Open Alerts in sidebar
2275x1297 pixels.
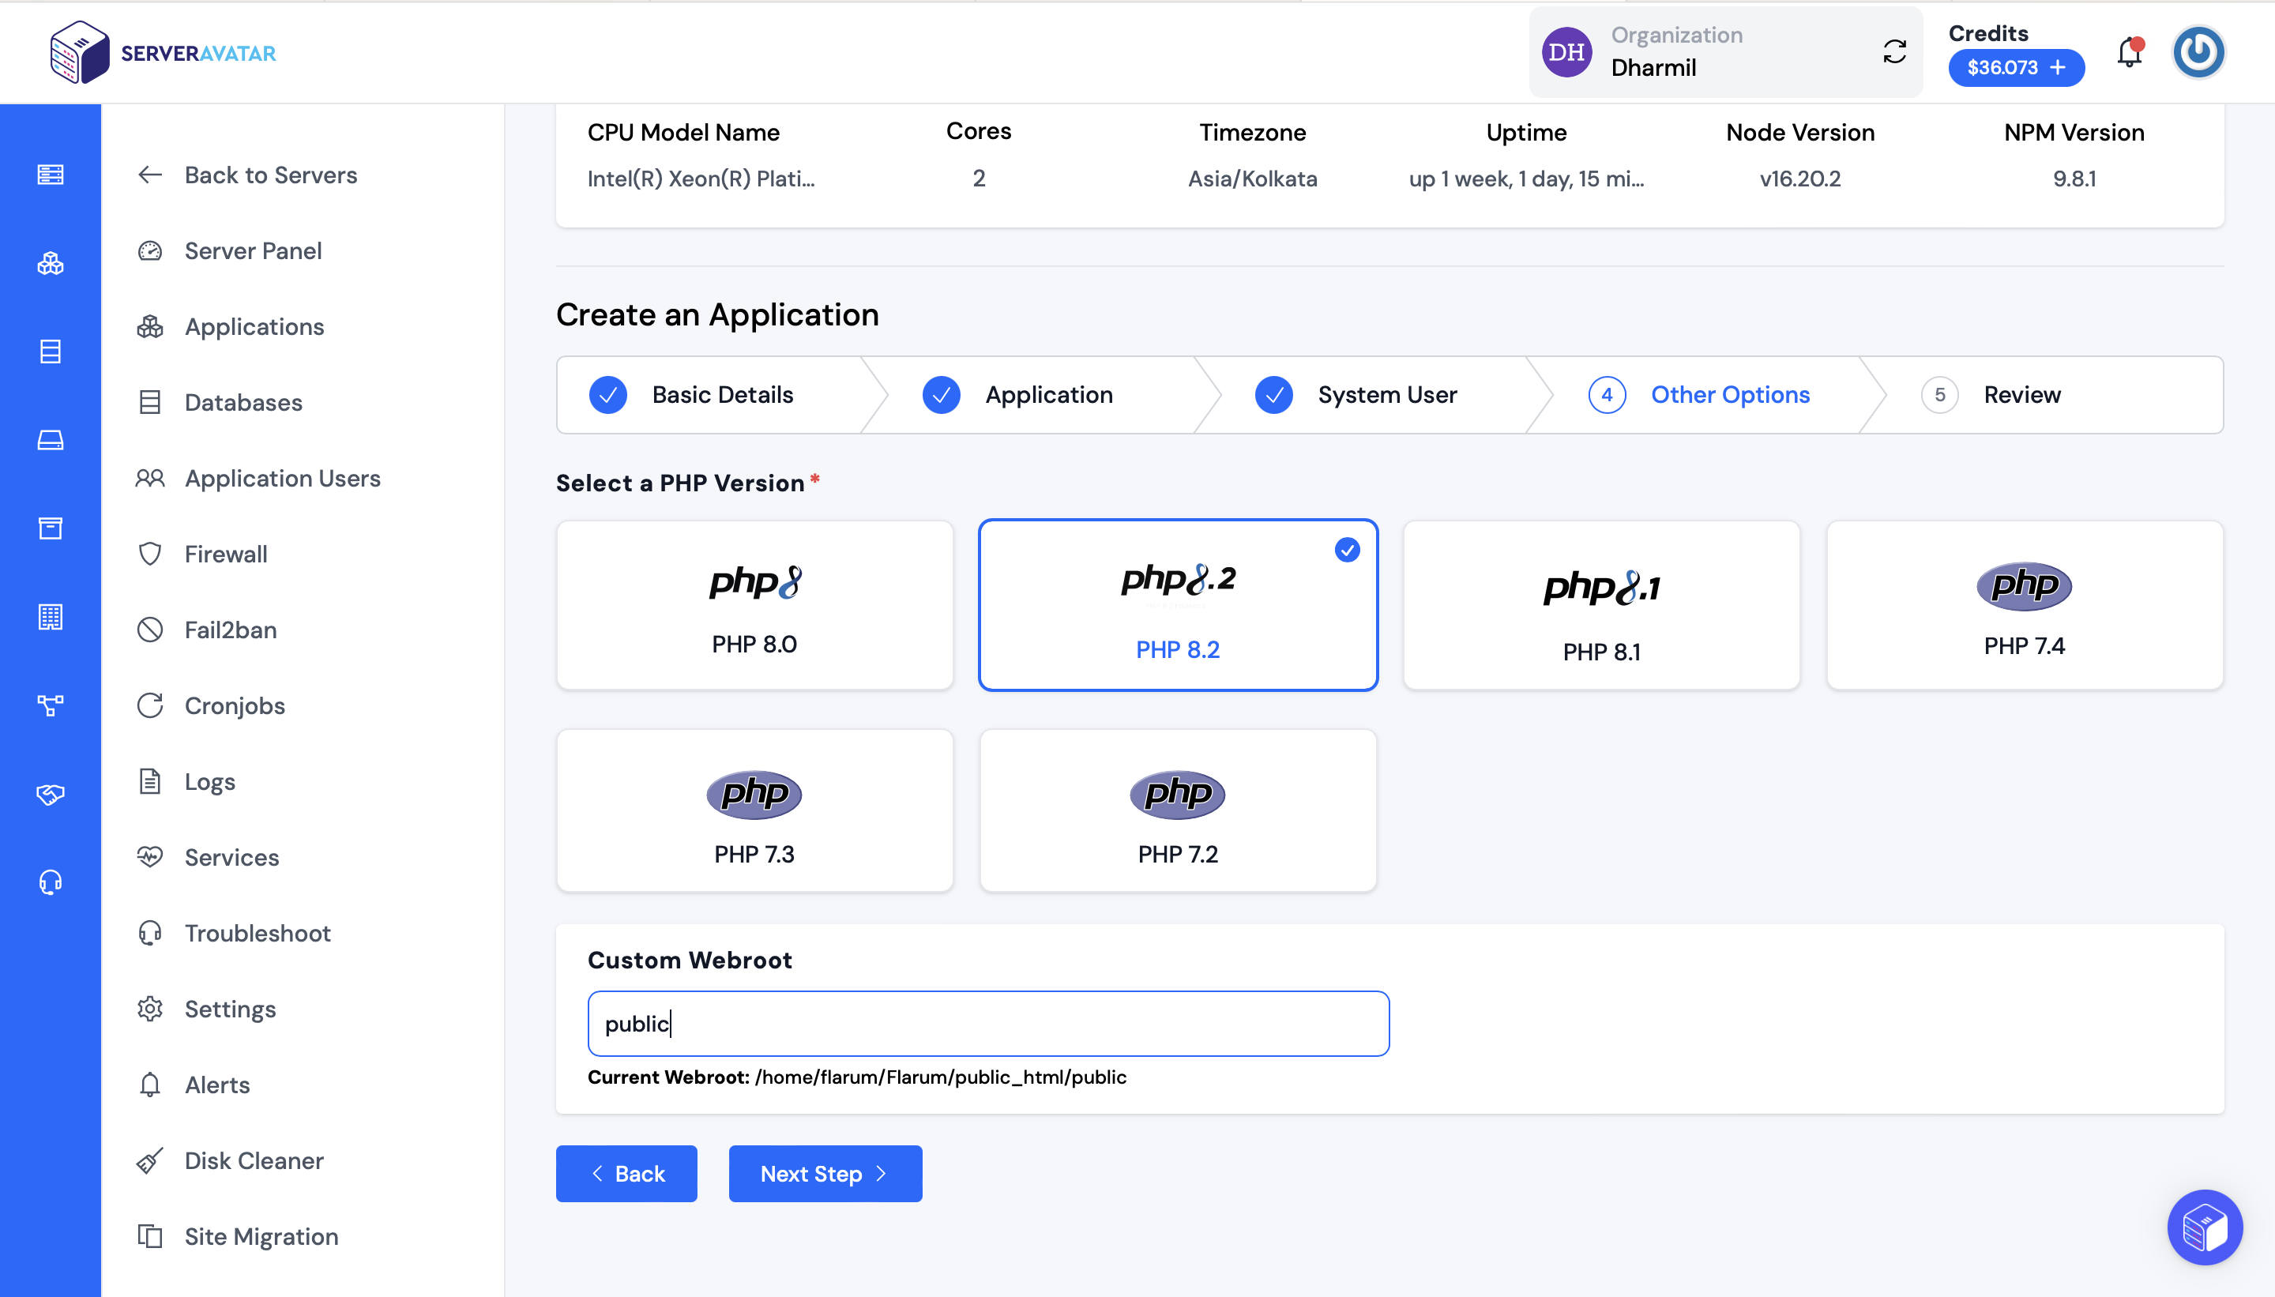(x=194, y=1085)
